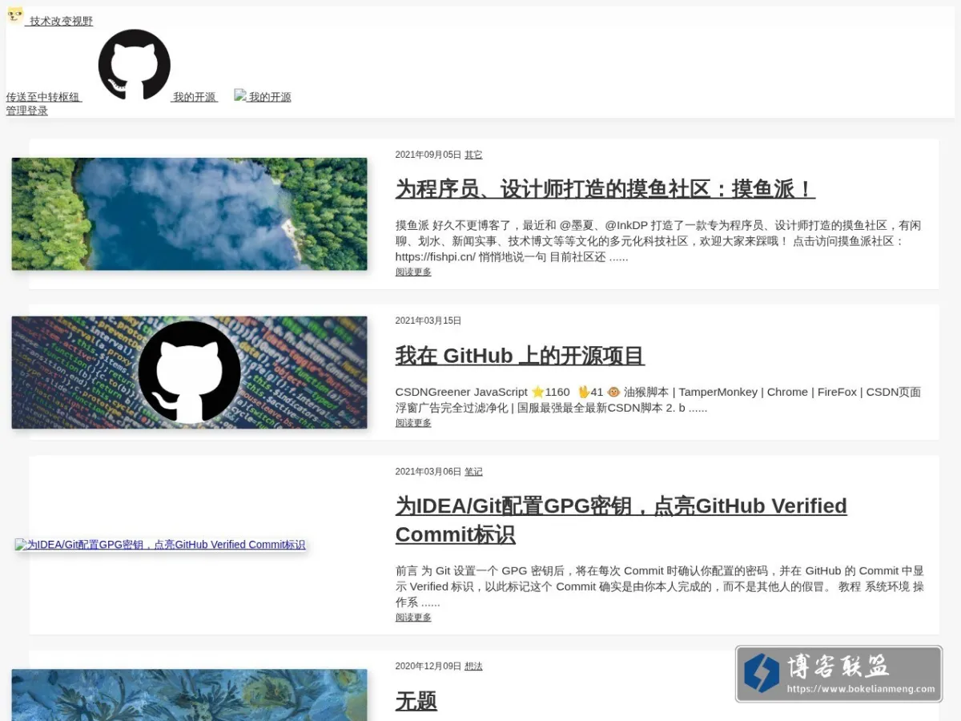Open the 管理登录 admin login link

27,111
